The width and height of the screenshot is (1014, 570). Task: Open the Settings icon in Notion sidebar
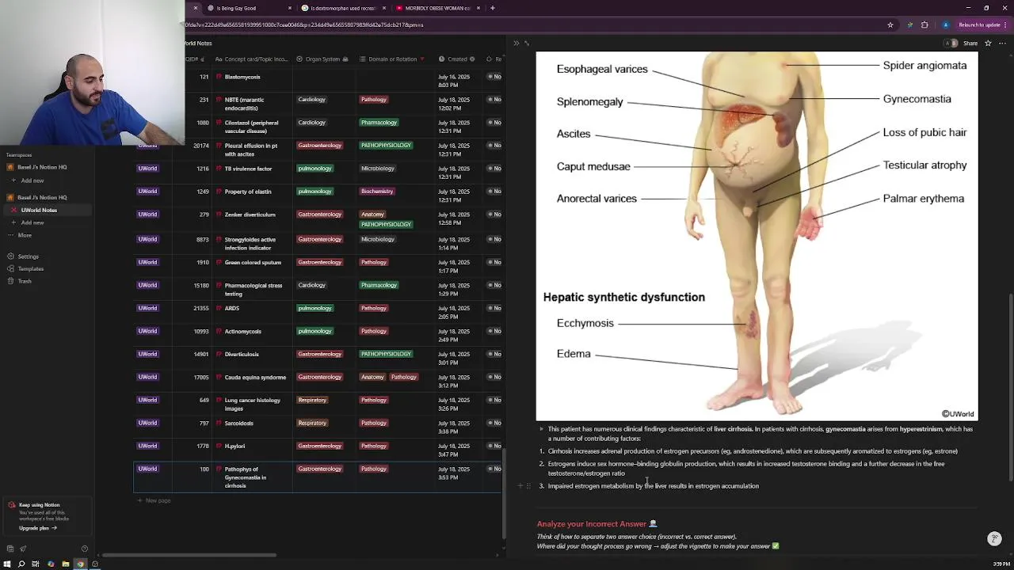click(10, 256)
